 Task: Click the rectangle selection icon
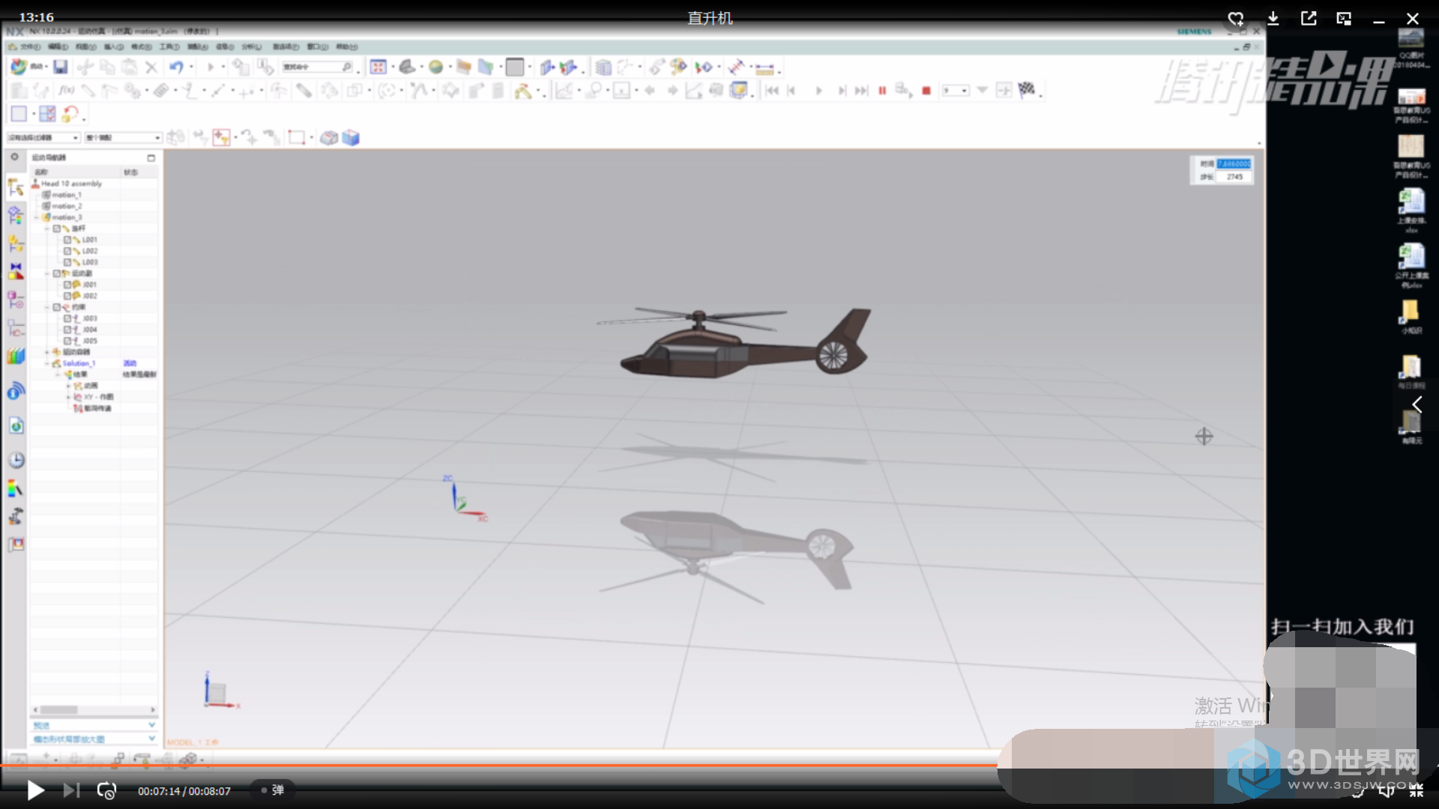tap(297, 138)
